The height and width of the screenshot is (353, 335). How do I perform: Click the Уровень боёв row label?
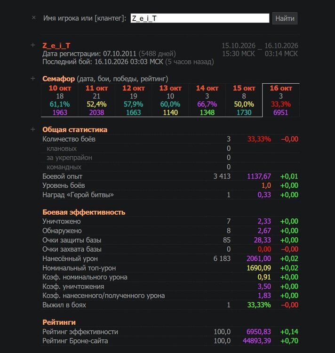64,185
